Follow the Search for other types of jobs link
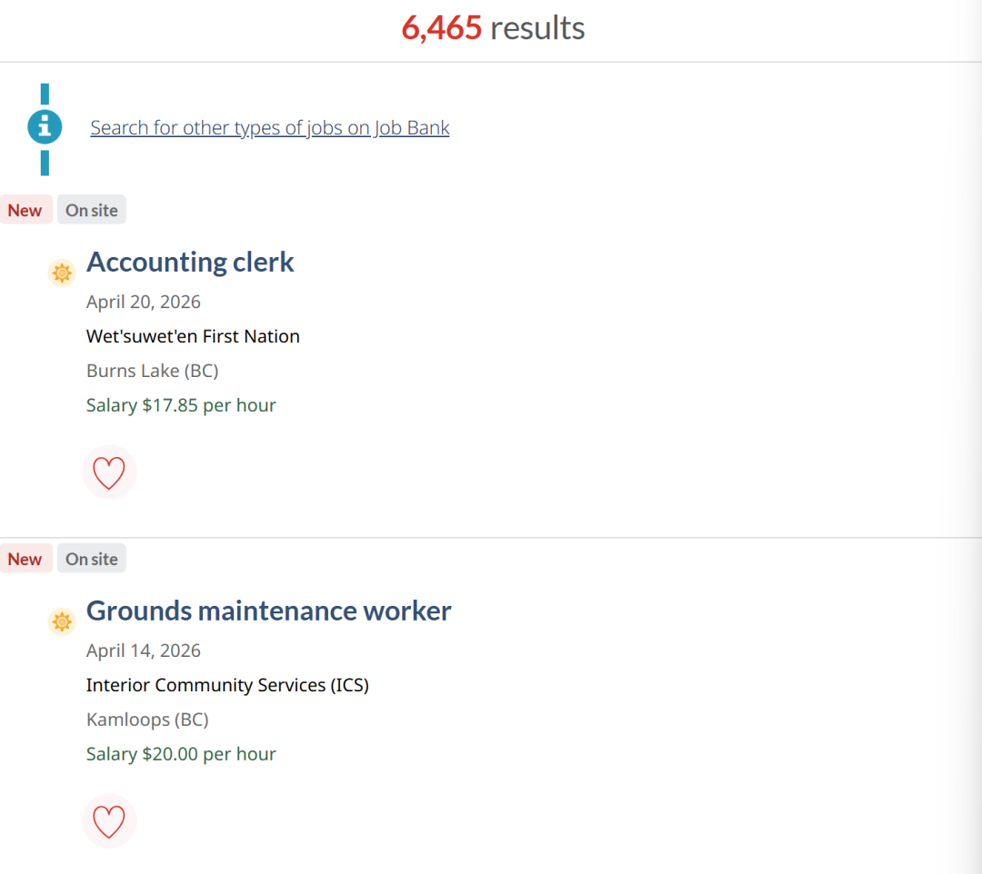Screen dimensions: 982x874 coord(270,128)
